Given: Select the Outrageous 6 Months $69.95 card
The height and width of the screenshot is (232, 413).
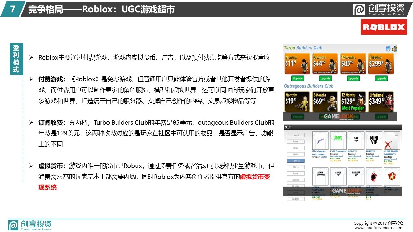Looking at the screenshot, I should (x=325, y=102).
